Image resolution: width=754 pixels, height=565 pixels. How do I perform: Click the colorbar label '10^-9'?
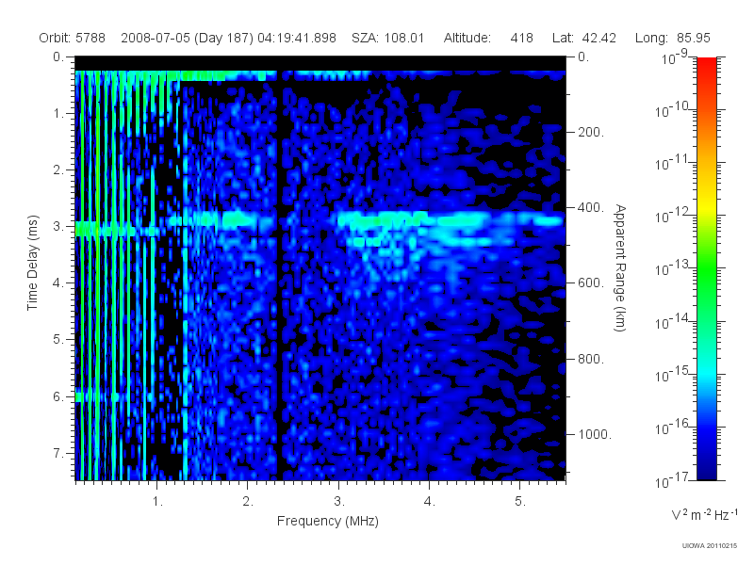[675, 57]
